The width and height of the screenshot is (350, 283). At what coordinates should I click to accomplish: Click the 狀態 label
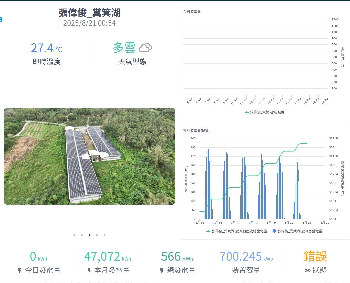tap(320, 270)
